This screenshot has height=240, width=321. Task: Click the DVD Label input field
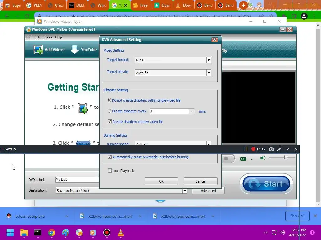(77, 179)
